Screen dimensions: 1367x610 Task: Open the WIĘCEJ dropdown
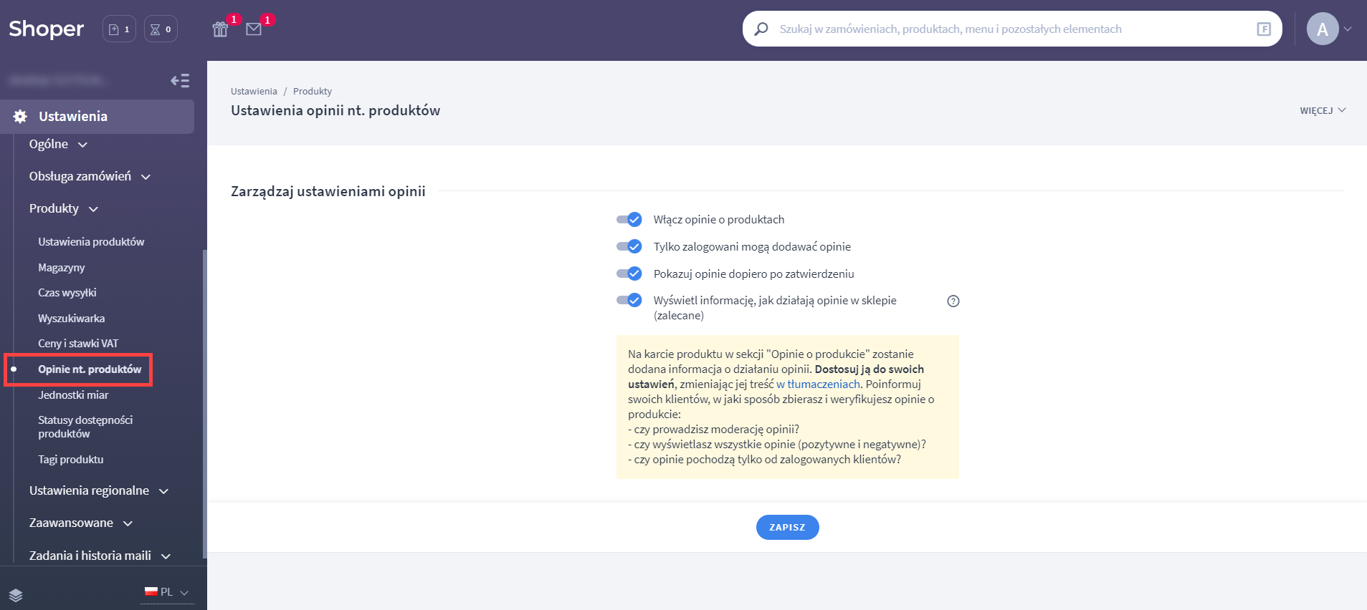point(1323,110)
